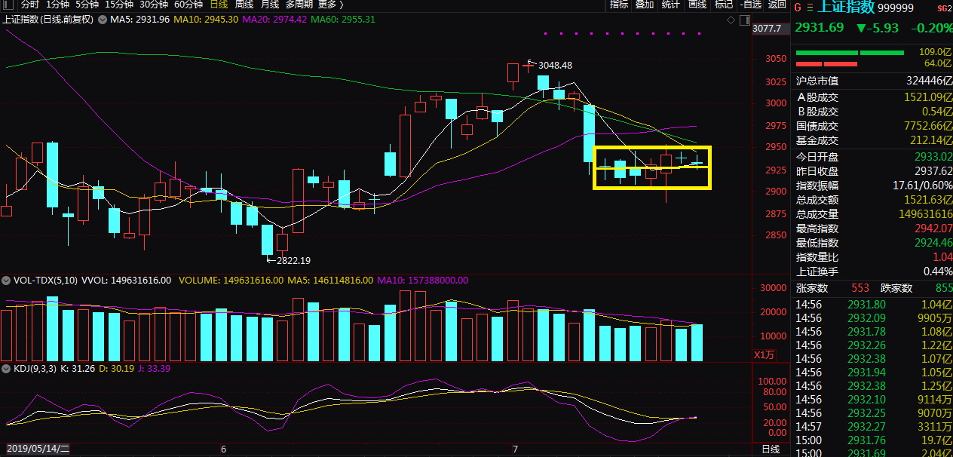Click the 指标 indicators button
The image size is (953, 457).
coord(619,5)
